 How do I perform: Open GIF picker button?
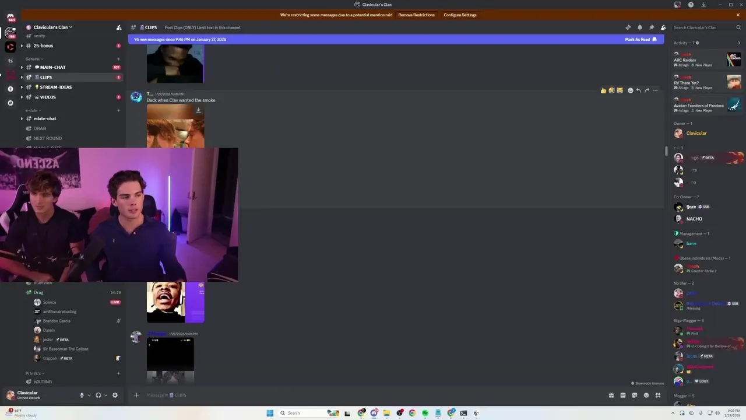pyautogui.click(x=622, y=395)
